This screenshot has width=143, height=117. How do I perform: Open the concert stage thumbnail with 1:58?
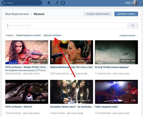tap(116, 92)
